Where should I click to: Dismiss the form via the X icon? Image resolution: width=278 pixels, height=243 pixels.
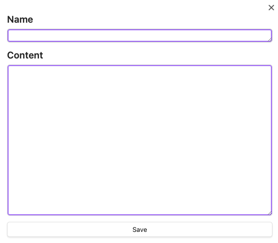(x=271, y=8)
